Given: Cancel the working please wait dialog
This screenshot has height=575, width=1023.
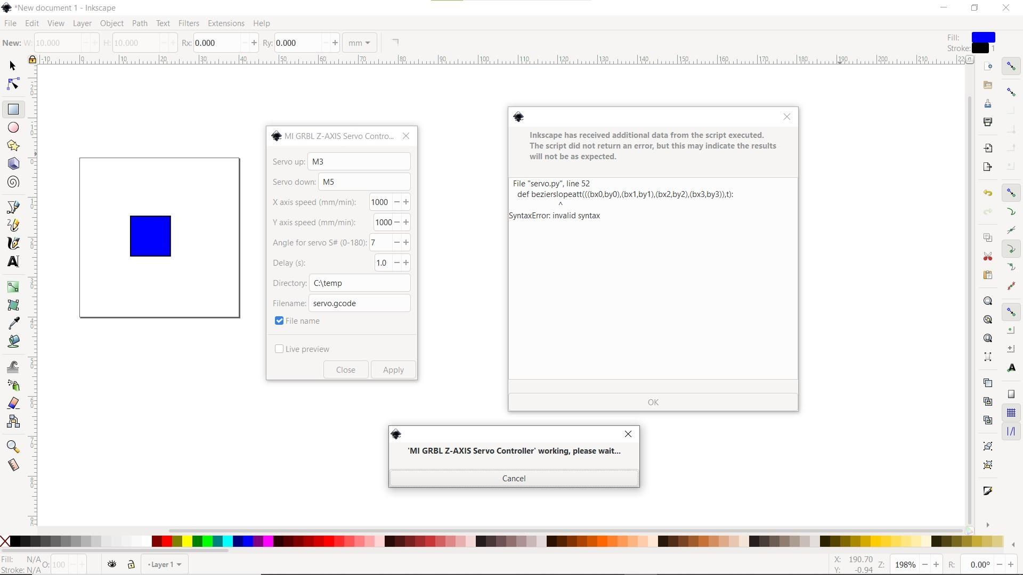Looking at the screenshot, I should [514, 478].
